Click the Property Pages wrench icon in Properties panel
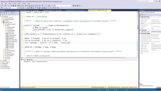Image resolution: width=161 pixels, height=91 pixels. [145, 15]
